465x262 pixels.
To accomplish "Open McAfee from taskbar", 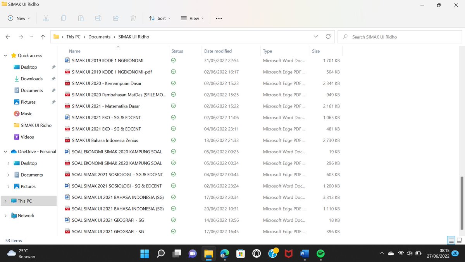I will point(288,253).
